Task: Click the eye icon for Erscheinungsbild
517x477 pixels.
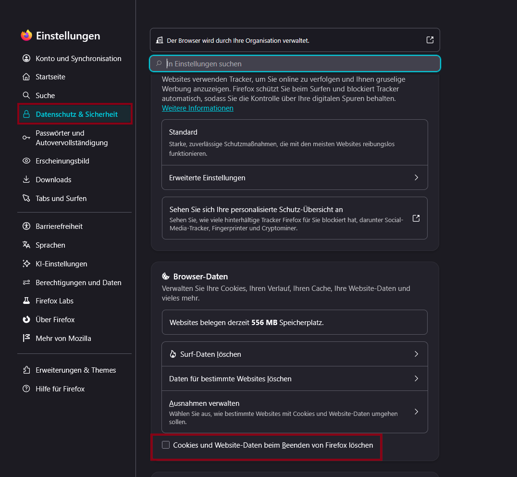Action: (x=26, y=161)
